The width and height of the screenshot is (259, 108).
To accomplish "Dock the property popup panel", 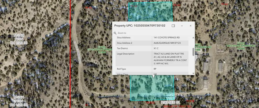I will click(x=173, y=26).
